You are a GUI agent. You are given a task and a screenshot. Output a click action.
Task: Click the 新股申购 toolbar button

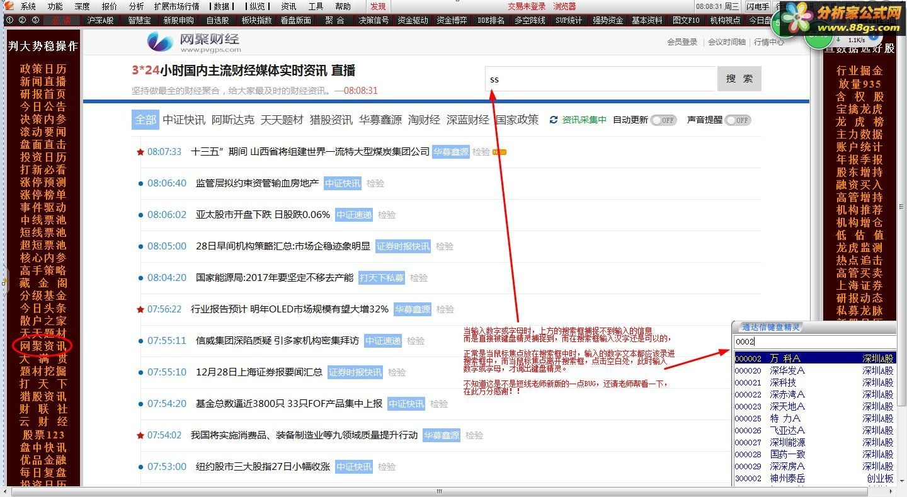(x=178, y=20)
